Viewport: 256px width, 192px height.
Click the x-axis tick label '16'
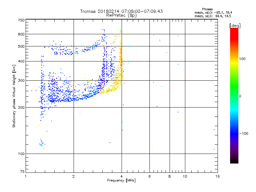218,176
